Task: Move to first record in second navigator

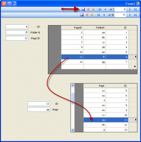Action: 99,15
